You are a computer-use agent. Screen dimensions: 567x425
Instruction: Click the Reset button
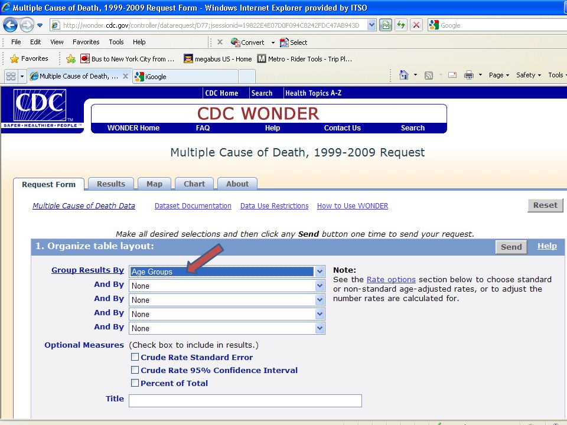(545, 205)
